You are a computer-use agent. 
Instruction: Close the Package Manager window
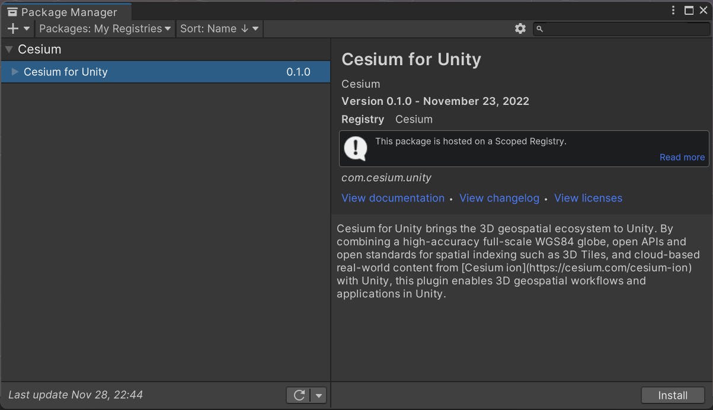704,11
